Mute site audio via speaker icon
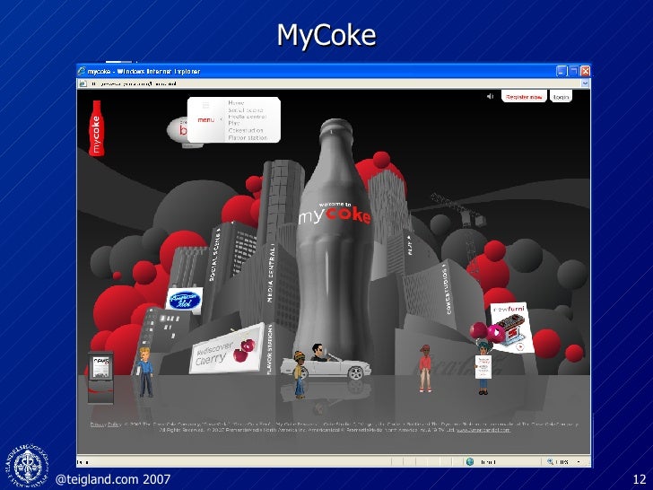Viewport: 653px width, 490px height. (x=490, y=96)
